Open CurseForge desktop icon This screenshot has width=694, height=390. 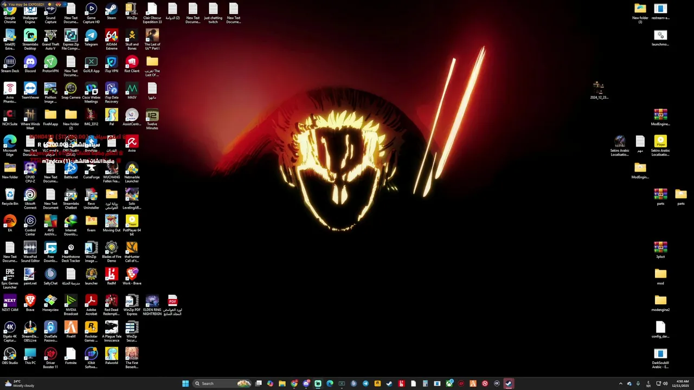[91, 171]
